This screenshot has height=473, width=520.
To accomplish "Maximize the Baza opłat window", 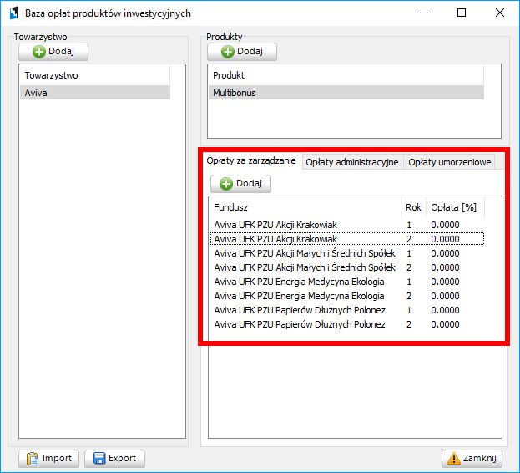I will tap(460, 13).
